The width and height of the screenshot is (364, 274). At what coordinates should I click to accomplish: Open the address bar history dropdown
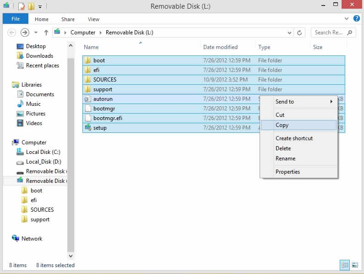point(289,33)
